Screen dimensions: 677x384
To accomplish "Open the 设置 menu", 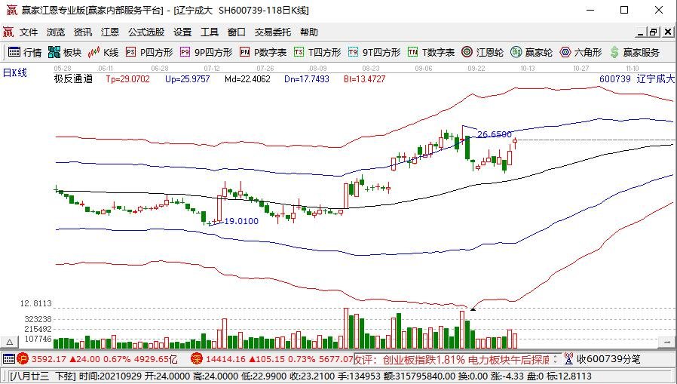I will pyautogui.click(x=182, y=32).
